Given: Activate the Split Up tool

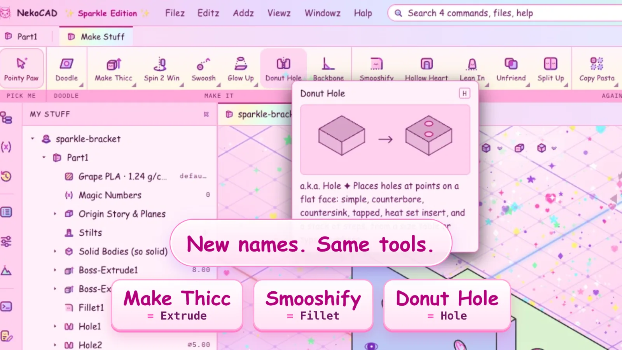Looking at the screenshot, I should pyautogui.click(x=550, y=69).
